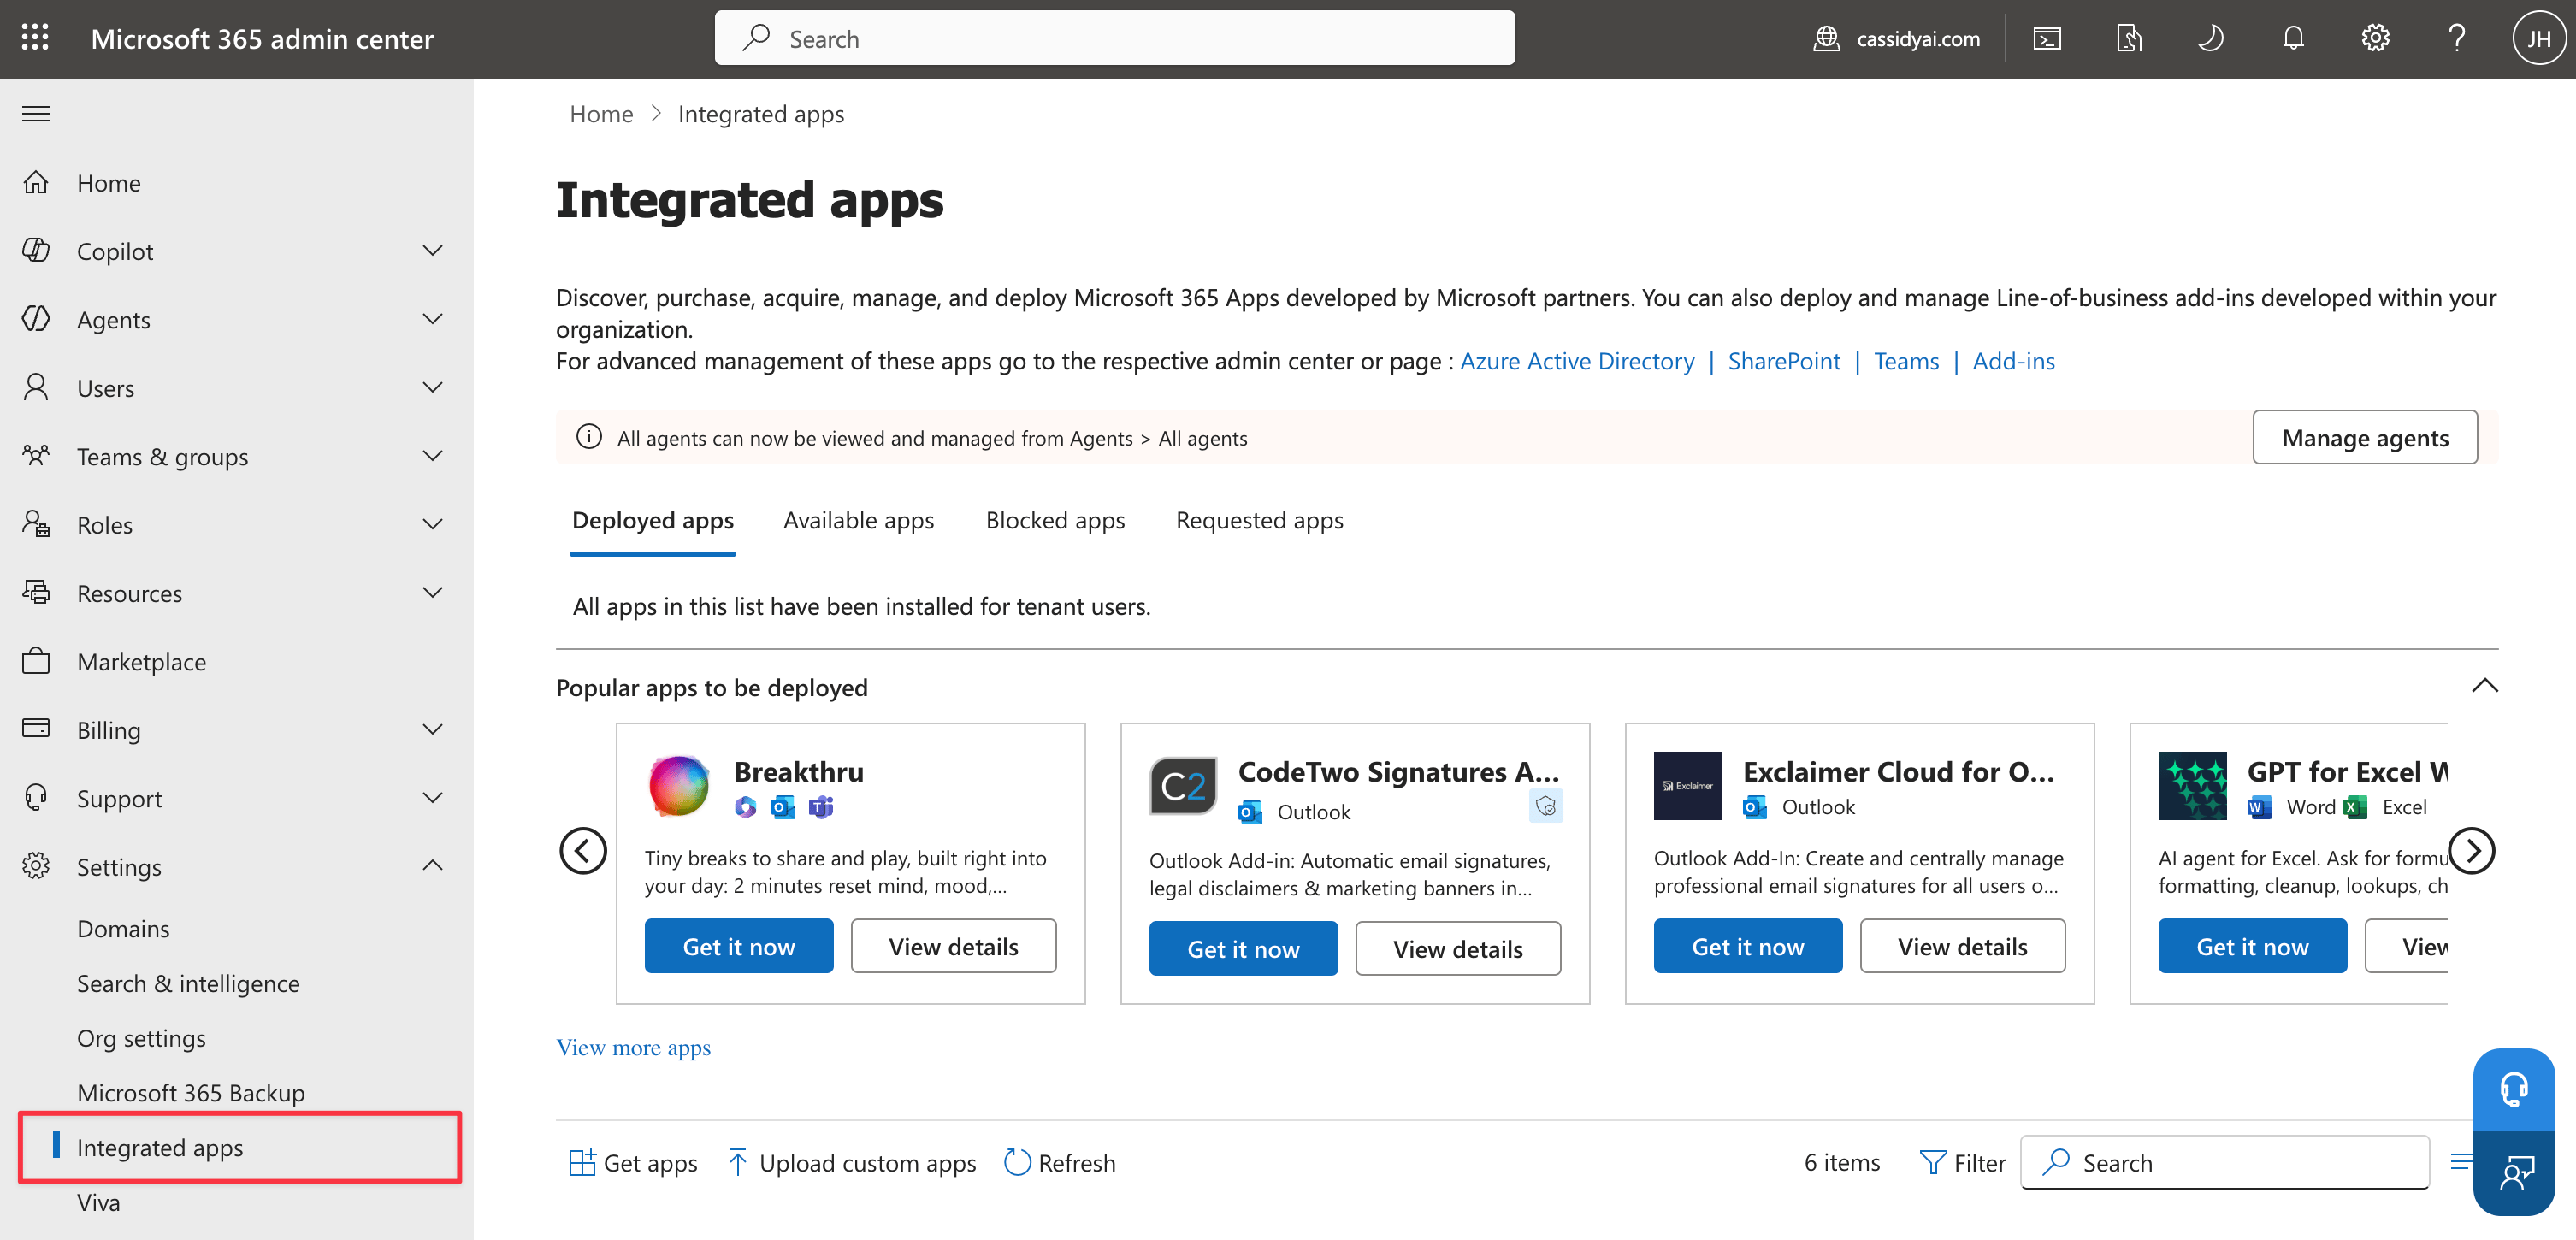Expand the Resources navigation section

[433, 592]
